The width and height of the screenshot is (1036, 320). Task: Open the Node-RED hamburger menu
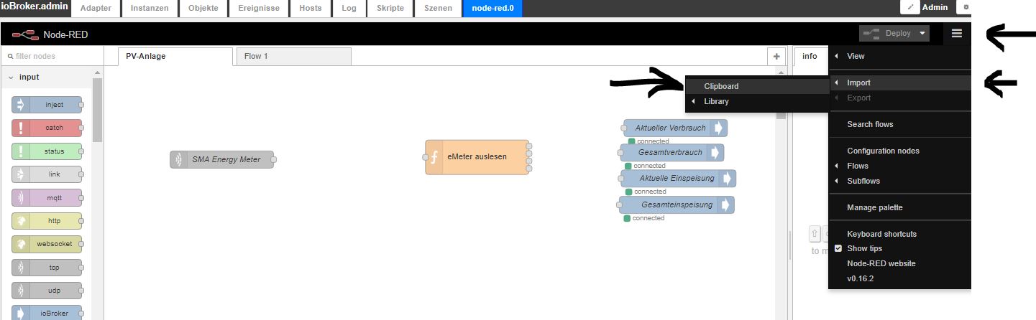[x=956, y=33]
